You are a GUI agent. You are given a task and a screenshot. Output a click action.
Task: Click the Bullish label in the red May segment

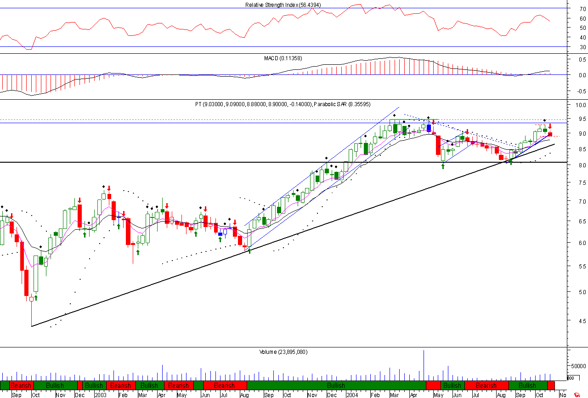tap(452, 386)
